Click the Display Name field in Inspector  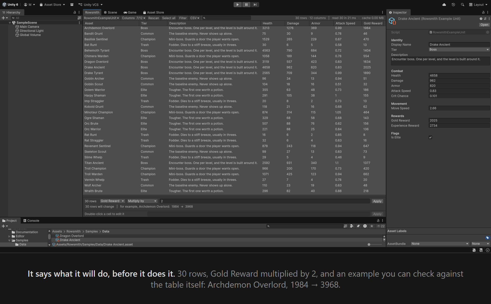459,44
